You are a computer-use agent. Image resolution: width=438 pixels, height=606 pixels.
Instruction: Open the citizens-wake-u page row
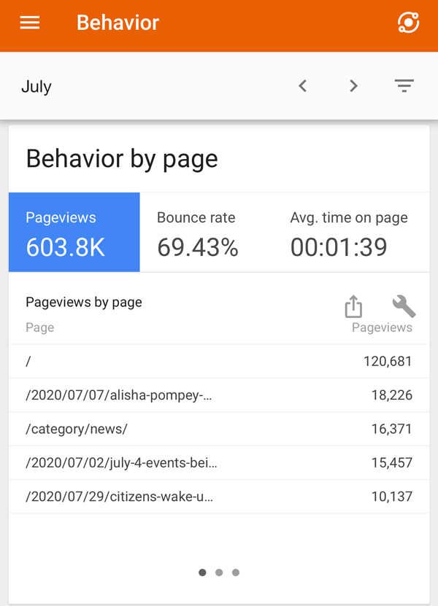coord(219,497)
